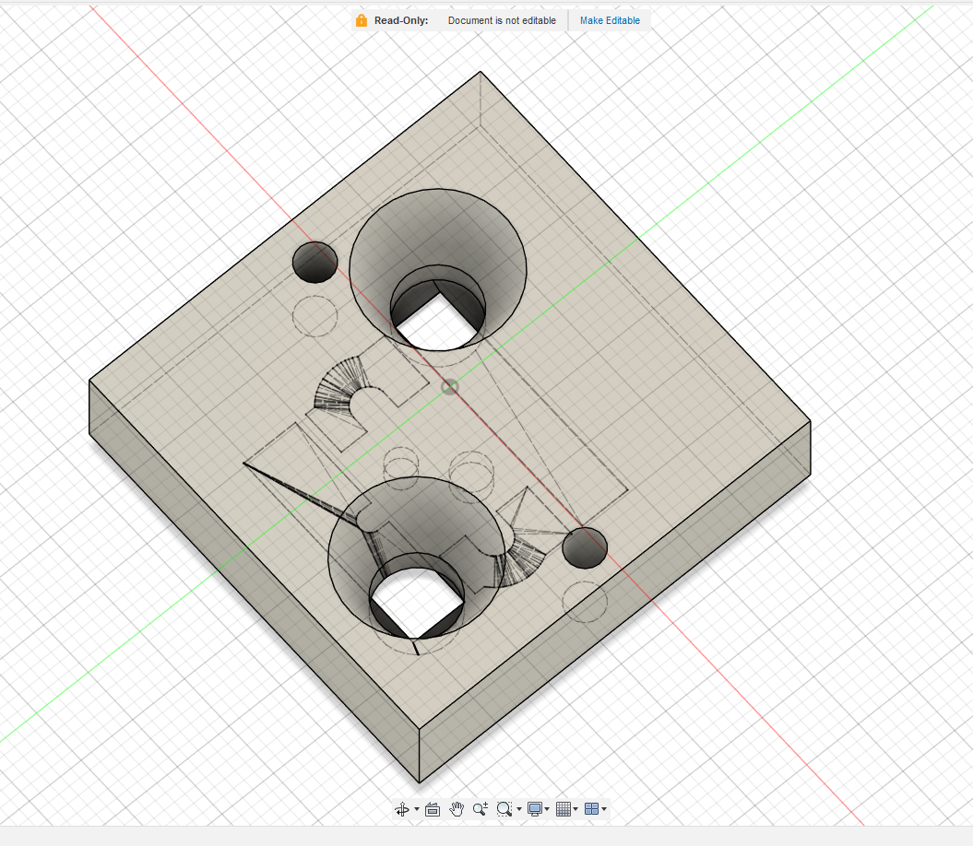Expand the Display Settings dropdown arrow
Screen dimensions: 973x846
[547, 809]
